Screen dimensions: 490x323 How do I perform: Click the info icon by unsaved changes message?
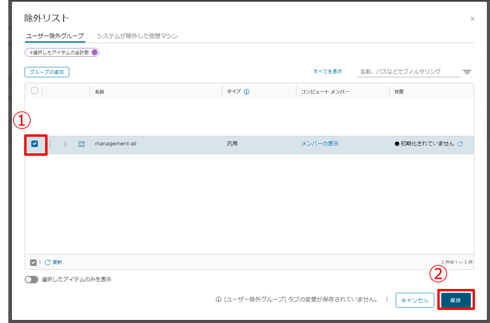pyautogui.click(x=218, y=300)
